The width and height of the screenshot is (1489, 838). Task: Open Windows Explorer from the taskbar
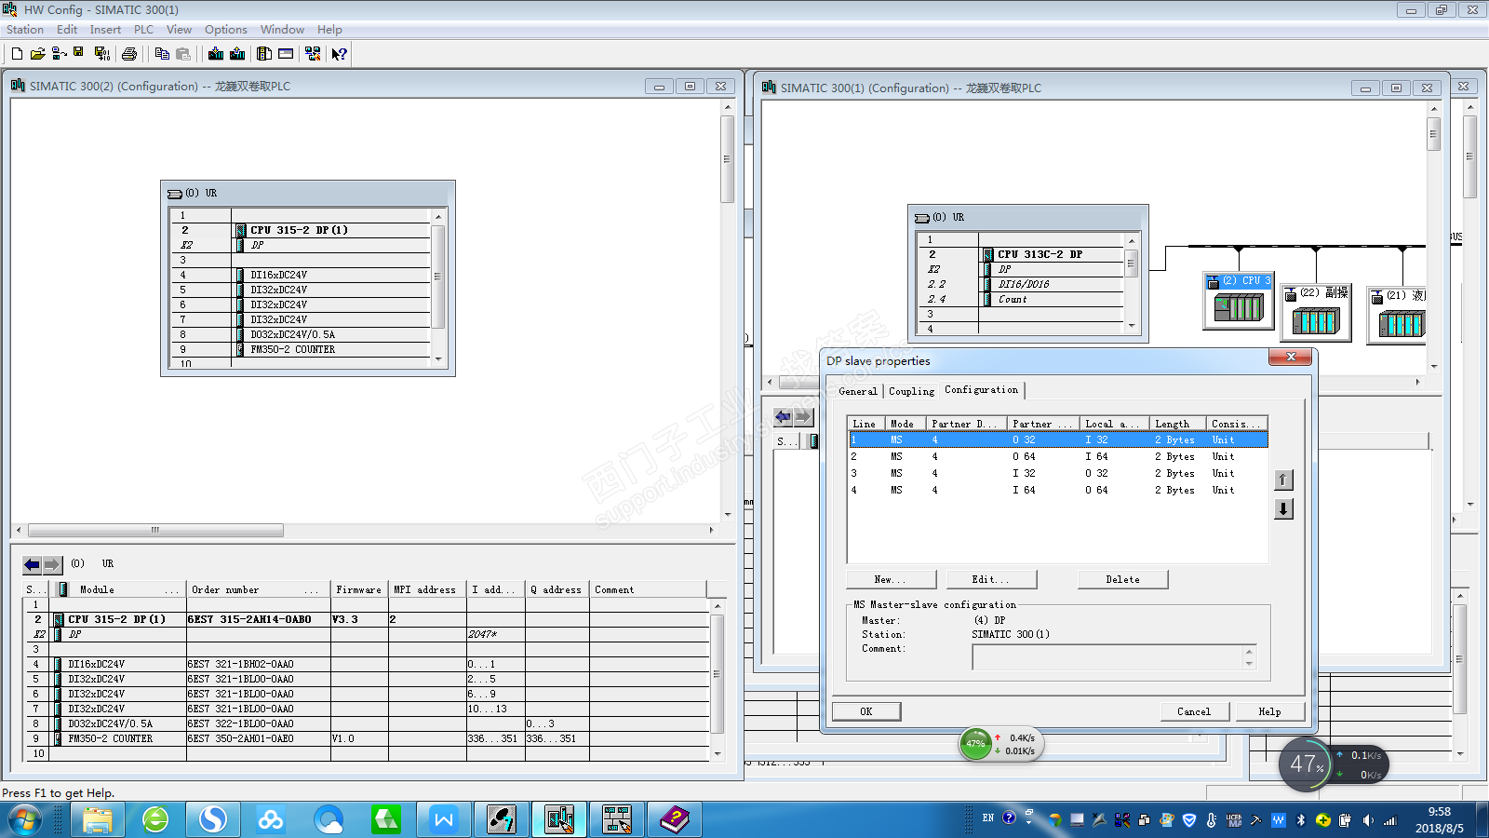coord(98,819)
